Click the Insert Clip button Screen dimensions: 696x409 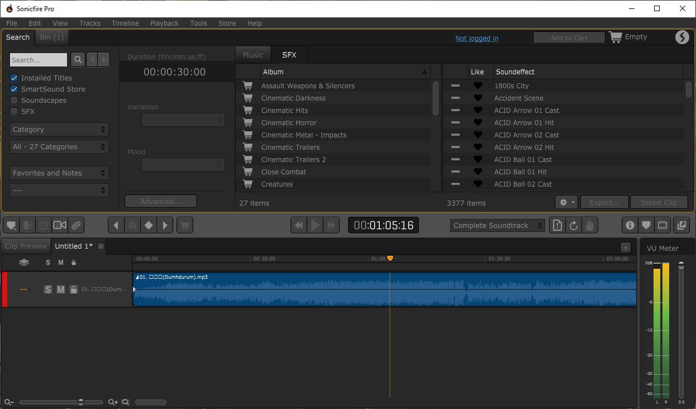(x=659, y=202)
